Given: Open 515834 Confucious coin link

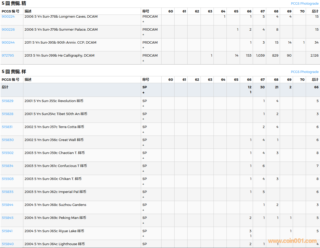Looking at the screenshot, I should (8, 166).
